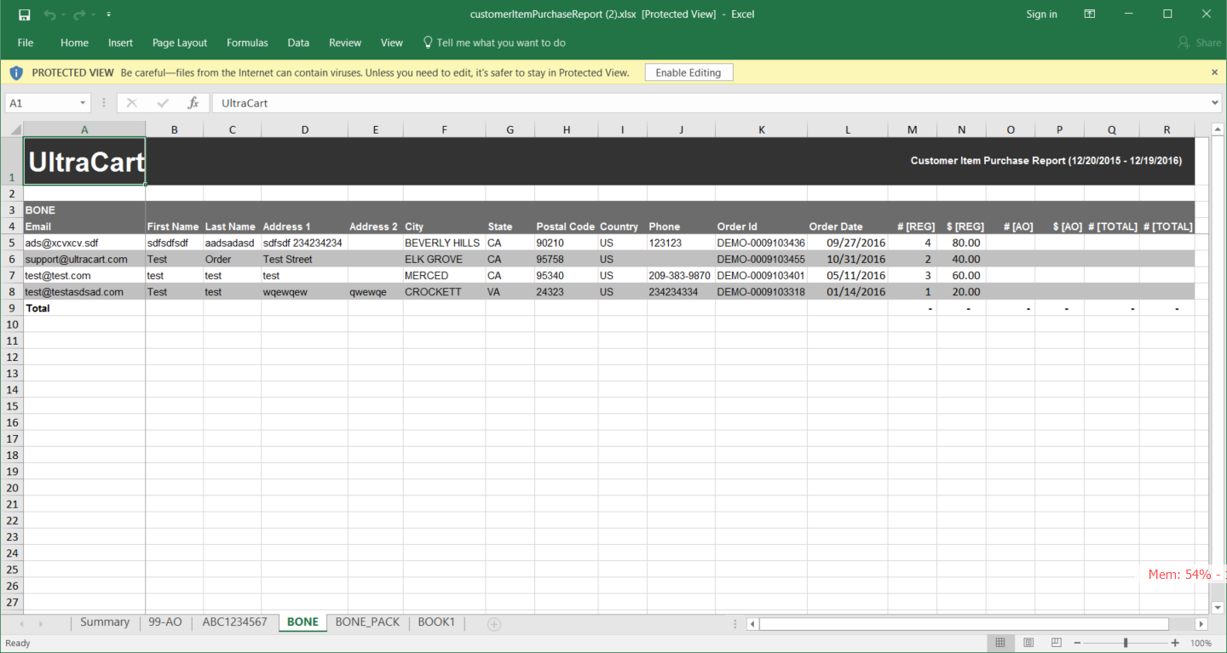1227x653 pixels.
Task: Share the workbook with the Share button
Action: click(x=1199, y=43)
